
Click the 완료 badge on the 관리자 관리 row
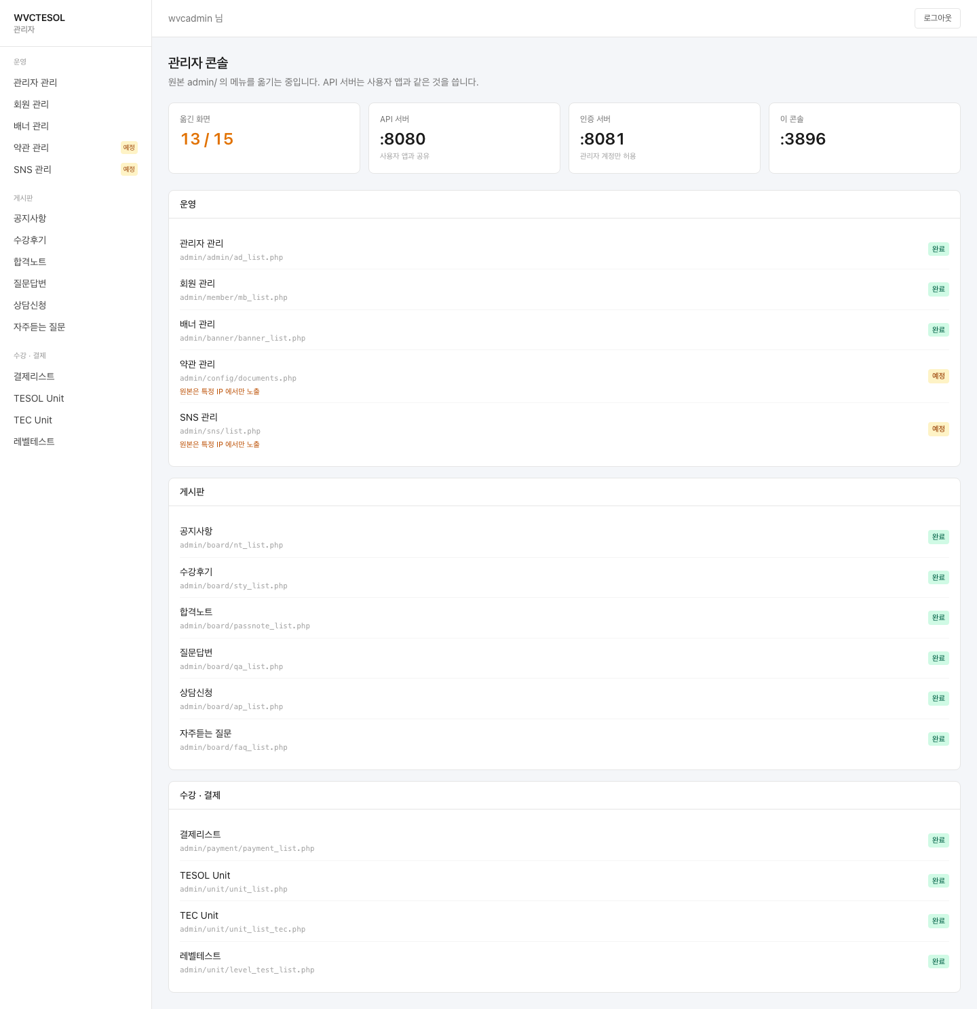tap(938, 249)
